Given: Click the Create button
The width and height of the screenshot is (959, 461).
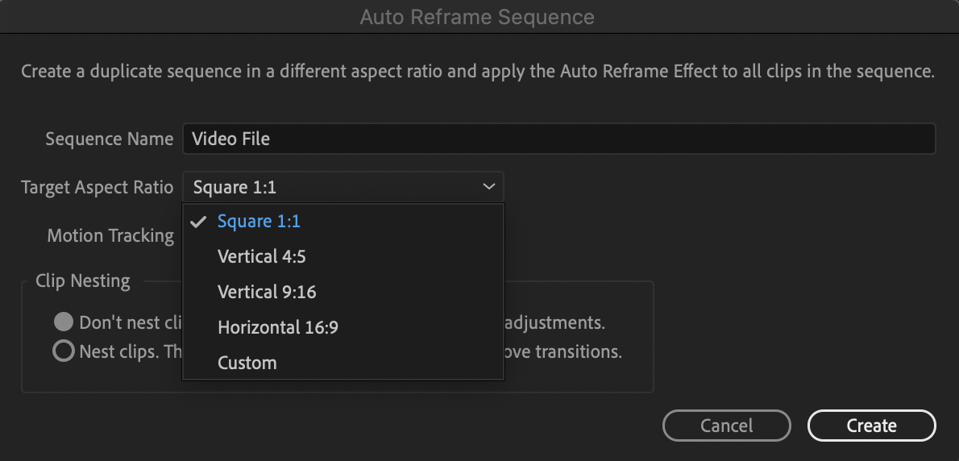Looking at the screenshot, I should click(x=871, y=426).
